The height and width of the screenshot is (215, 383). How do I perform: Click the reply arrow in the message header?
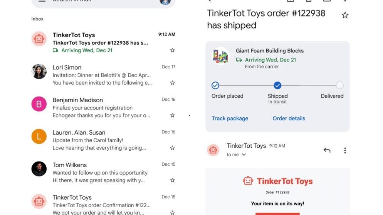[327, 150]
